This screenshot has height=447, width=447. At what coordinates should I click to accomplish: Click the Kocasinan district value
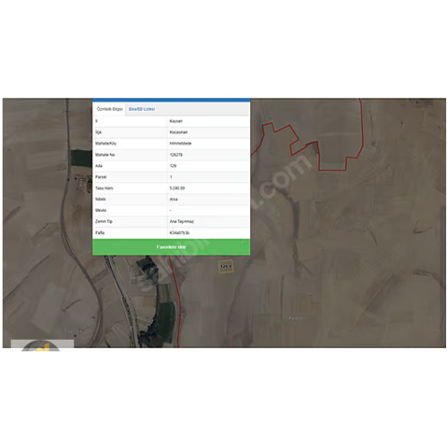pos(179,132)
